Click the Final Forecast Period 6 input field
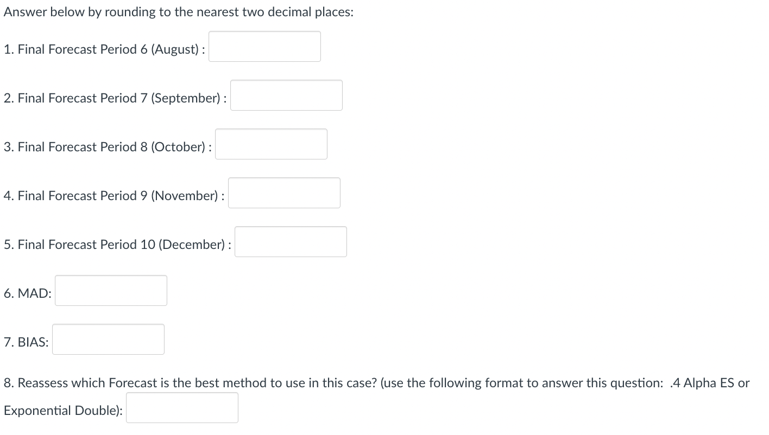This screenshot has height=435, width=769. click(264, 46)
